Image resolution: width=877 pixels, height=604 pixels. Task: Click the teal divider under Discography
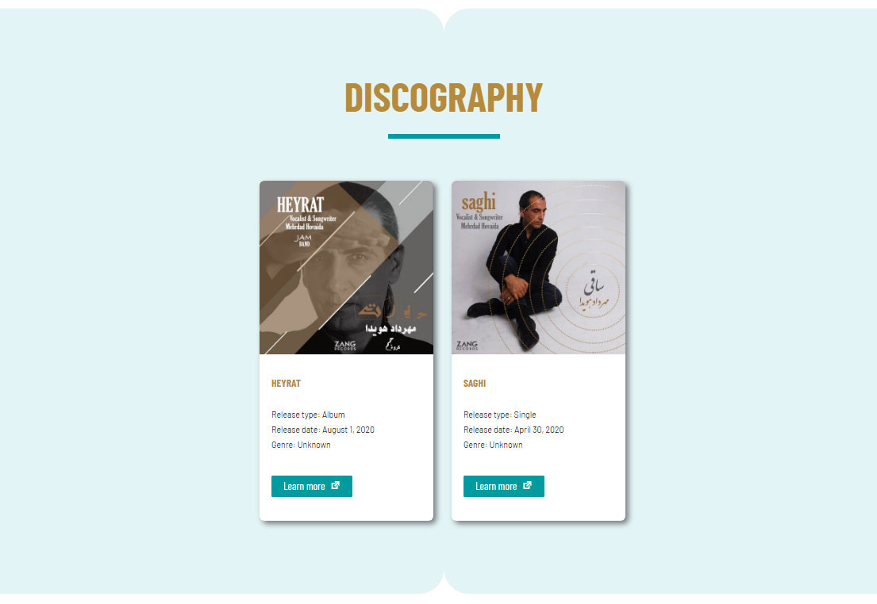(x=444, y=136)
